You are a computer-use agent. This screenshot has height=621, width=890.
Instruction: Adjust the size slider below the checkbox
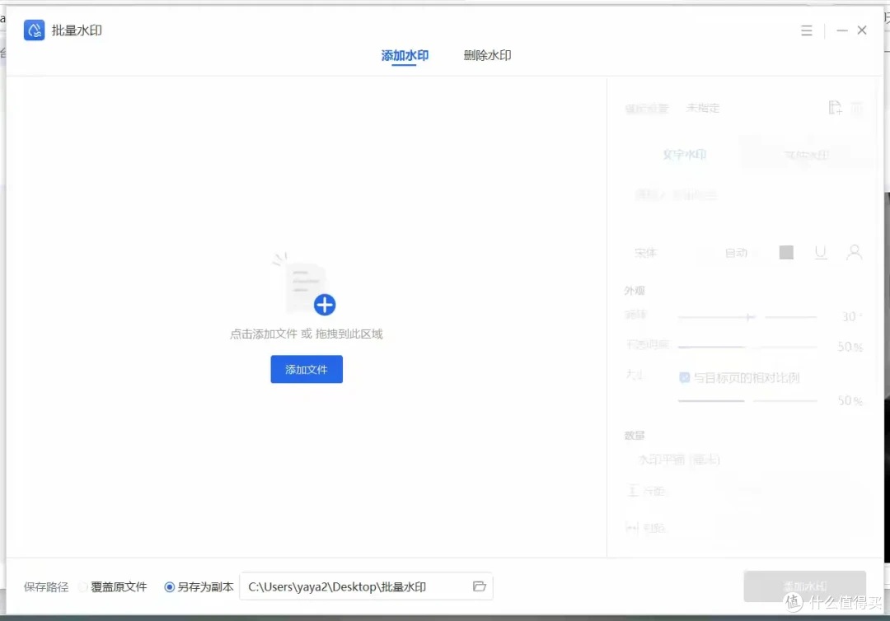click(x=747, y=400)
